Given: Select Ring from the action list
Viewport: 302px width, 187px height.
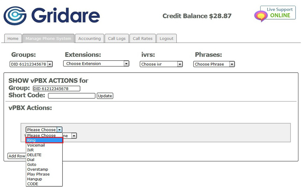Looking at the screenshot, I should point(44,140).
